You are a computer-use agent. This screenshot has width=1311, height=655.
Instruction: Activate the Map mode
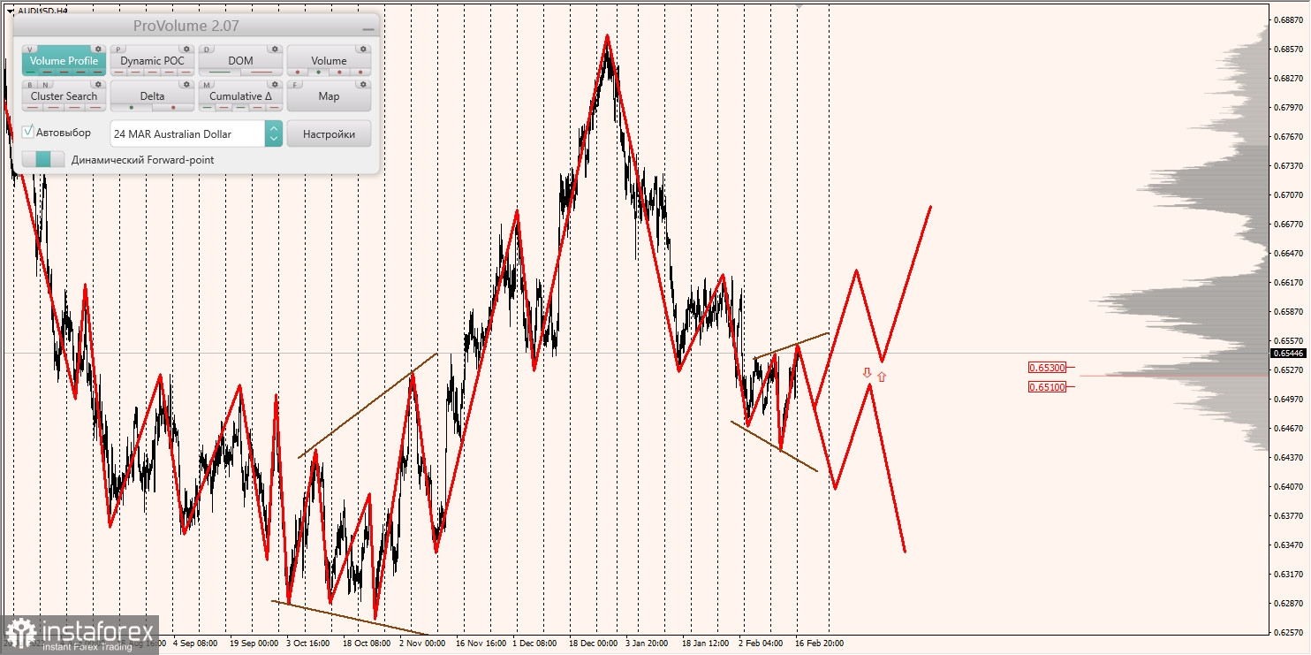(x=329, y=96)
